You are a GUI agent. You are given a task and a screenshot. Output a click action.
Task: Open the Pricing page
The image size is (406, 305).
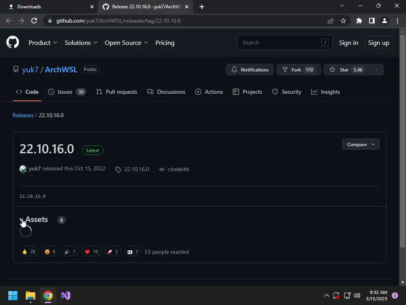(165, 43)
